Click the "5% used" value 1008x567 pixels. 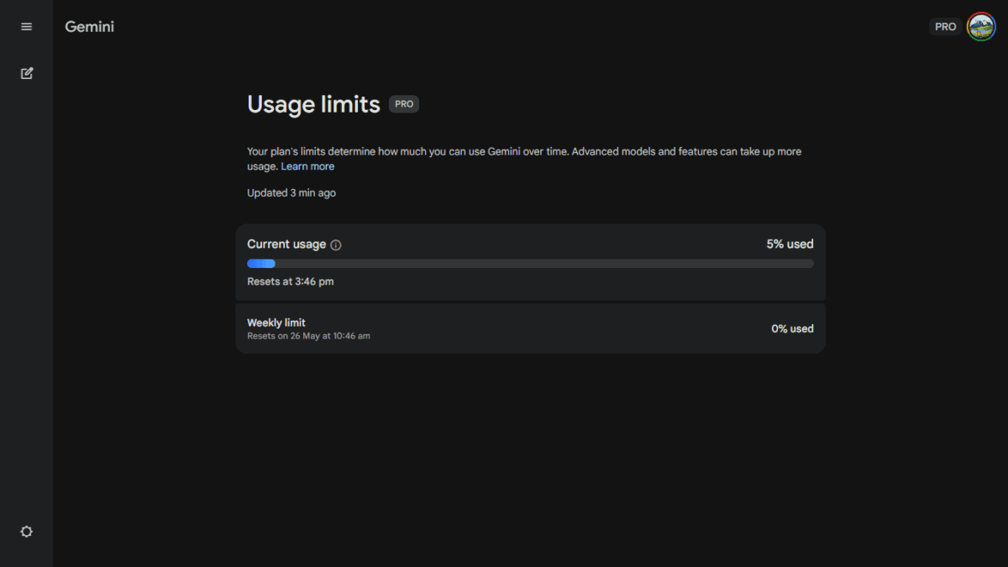point(790,244)
